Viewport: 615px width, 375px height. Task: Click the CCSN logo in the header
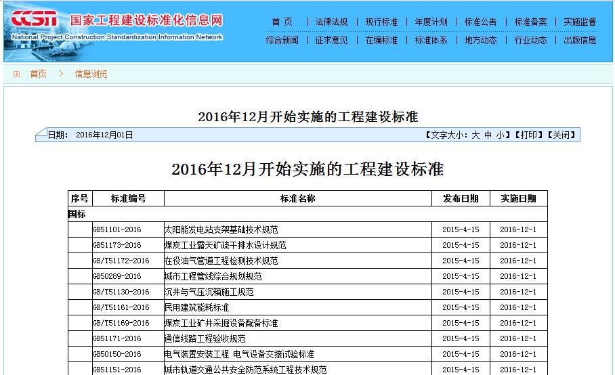click(x=34, y=18)
